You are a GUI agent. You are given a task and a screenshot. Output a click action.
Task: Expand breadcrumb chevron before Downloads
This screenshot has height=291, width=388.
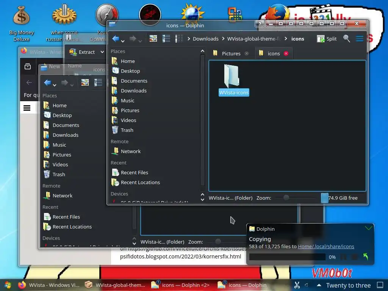click(189, 39)
